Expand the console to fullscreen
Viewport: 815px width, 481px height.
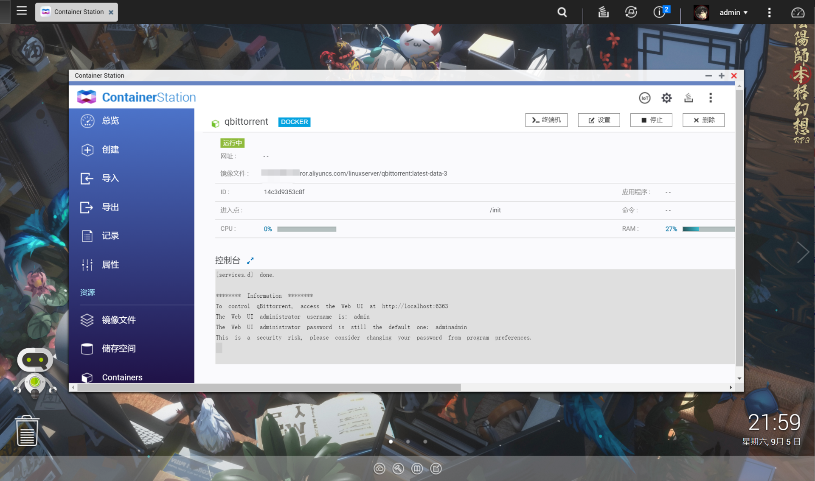tap(250, 260)
